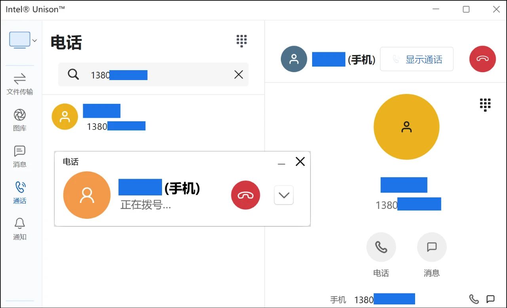Close the 电话 dialing popup
The height and width of the screenshot is (308, 507).
[x=300, y=161]
